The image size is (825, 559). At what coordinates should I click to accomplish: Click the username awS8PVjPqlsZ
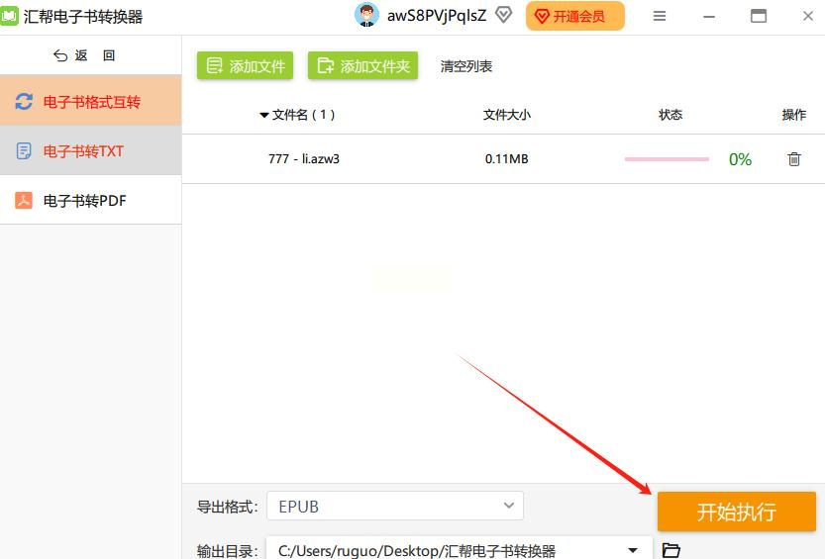[x=437, y=16]
